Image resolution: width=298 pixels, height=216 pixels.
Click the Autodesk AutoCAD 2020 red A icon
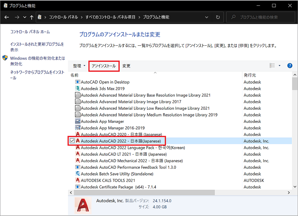[78, 134]
